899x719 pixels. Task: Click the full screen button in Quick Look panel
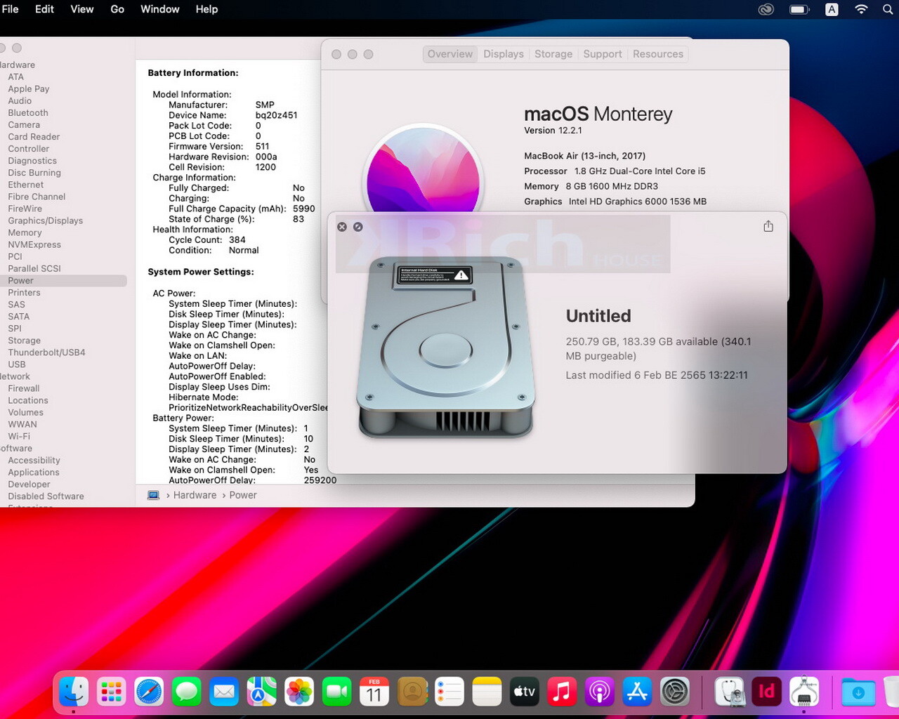tap(358, 227)
